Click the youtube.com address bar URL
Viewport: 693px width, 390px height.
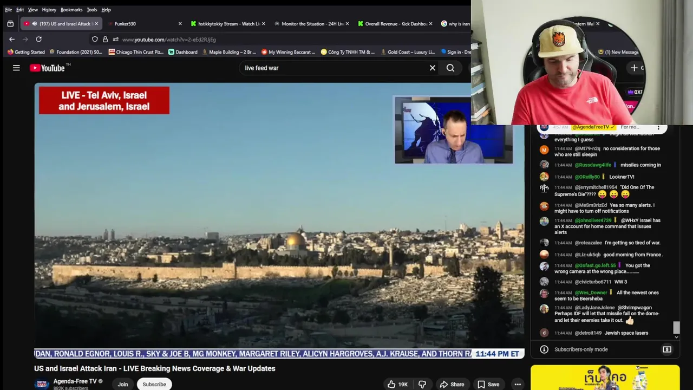pos(169,40)
